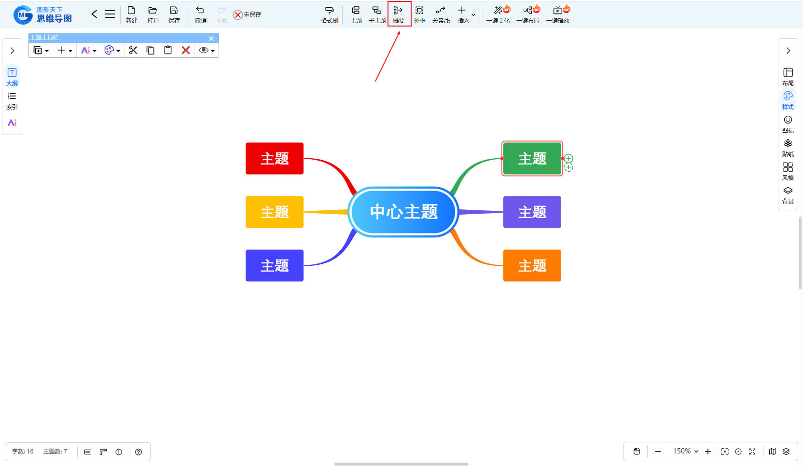This screenshot has height=466, width=803.
Task: Expand the left sidebar panel chevron
Action: tap(12, 51)
